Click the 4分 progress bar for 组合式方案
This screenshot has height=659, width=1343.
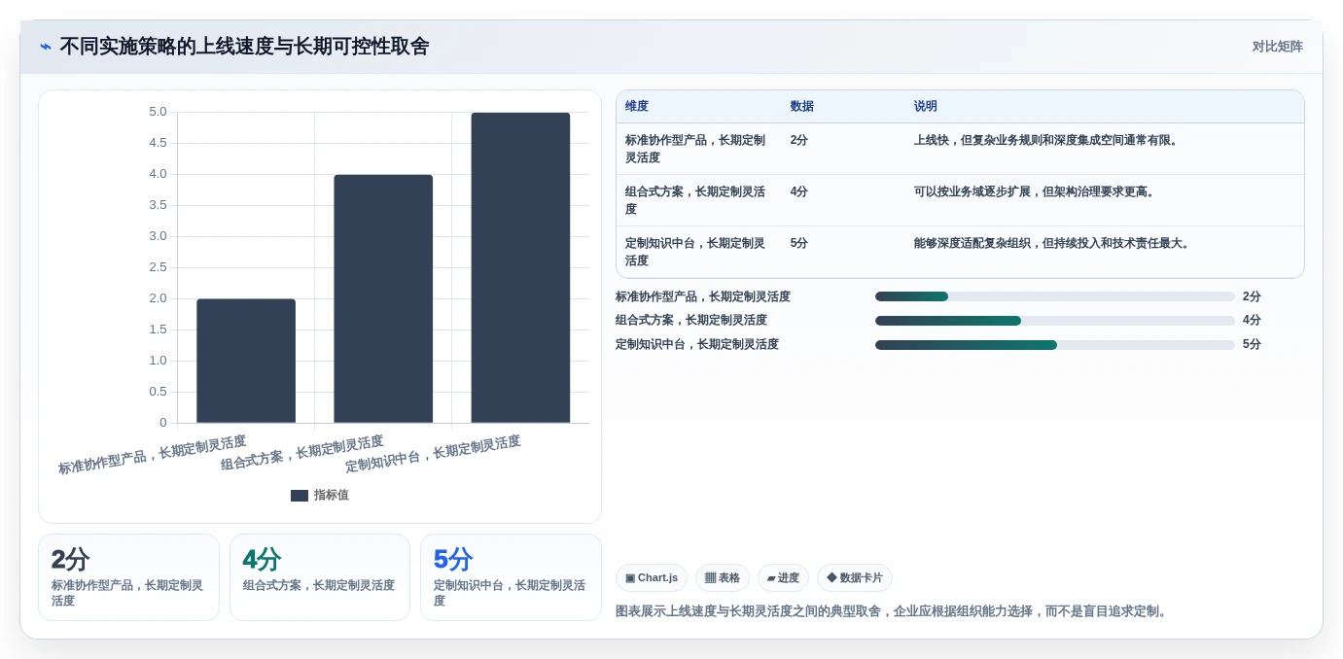coord(1055,321)
